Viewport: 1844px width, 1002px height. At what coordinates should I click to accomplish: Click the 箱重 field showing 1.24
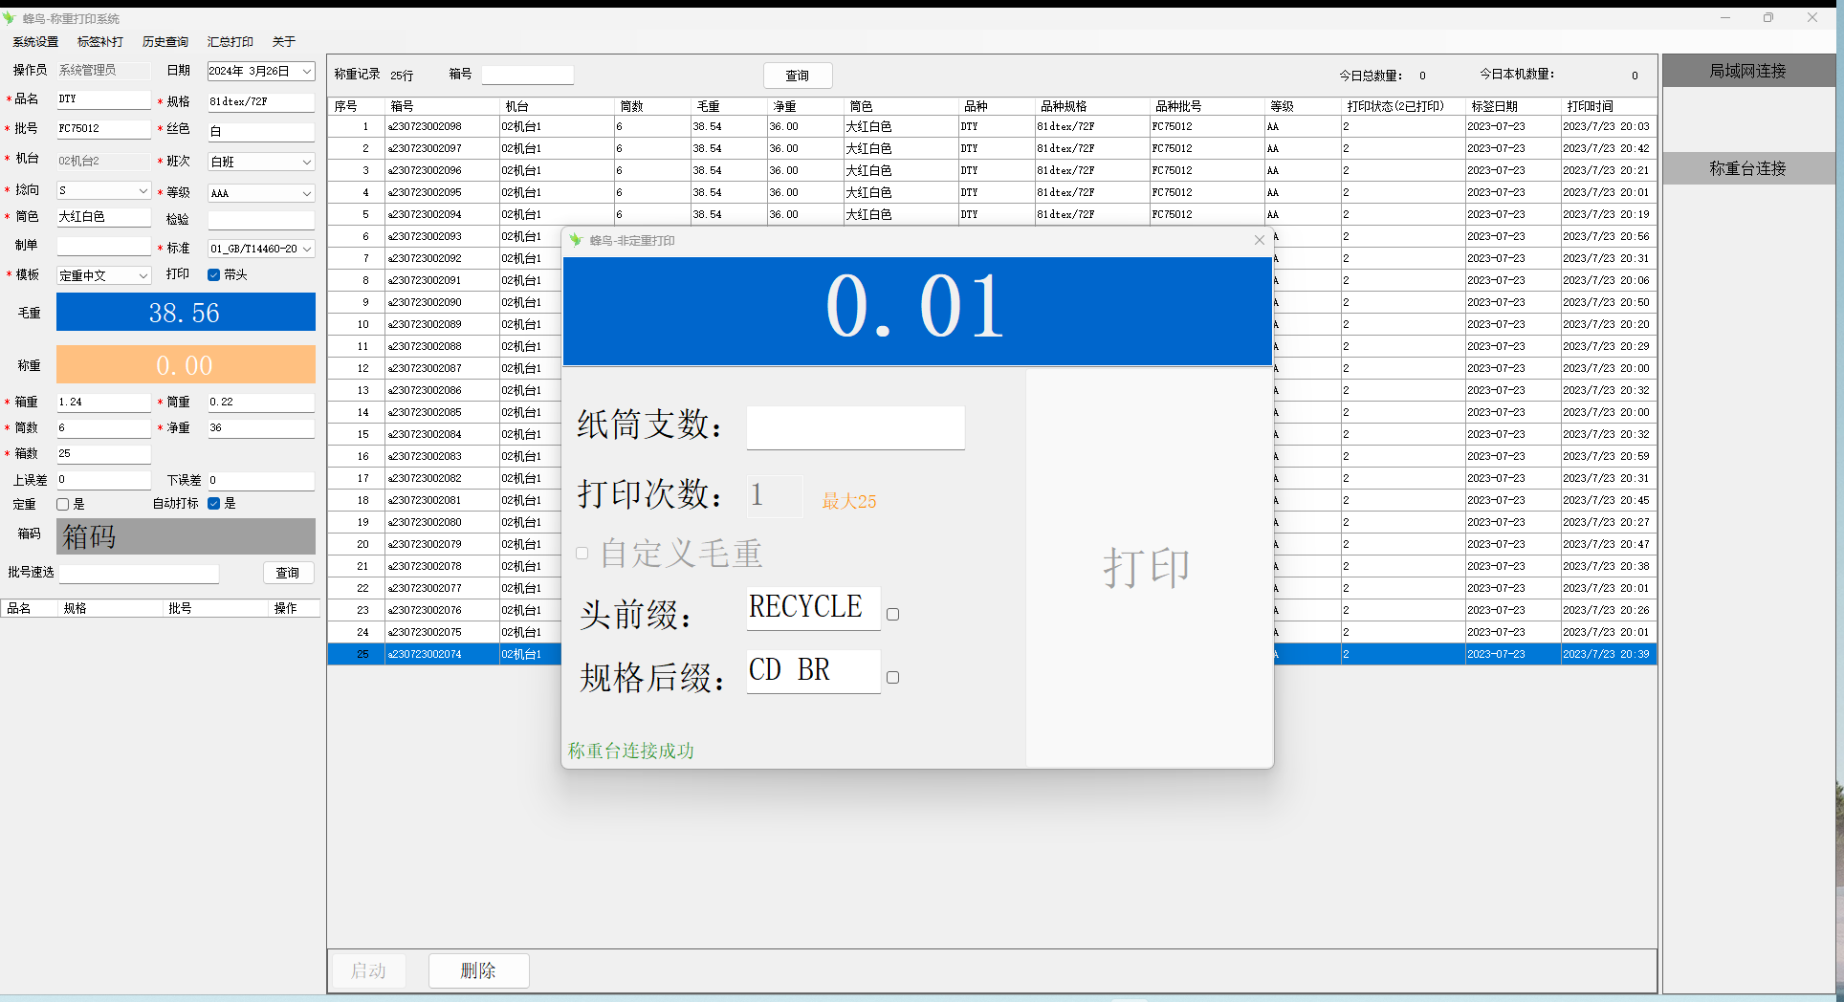(x=103, y=403)
